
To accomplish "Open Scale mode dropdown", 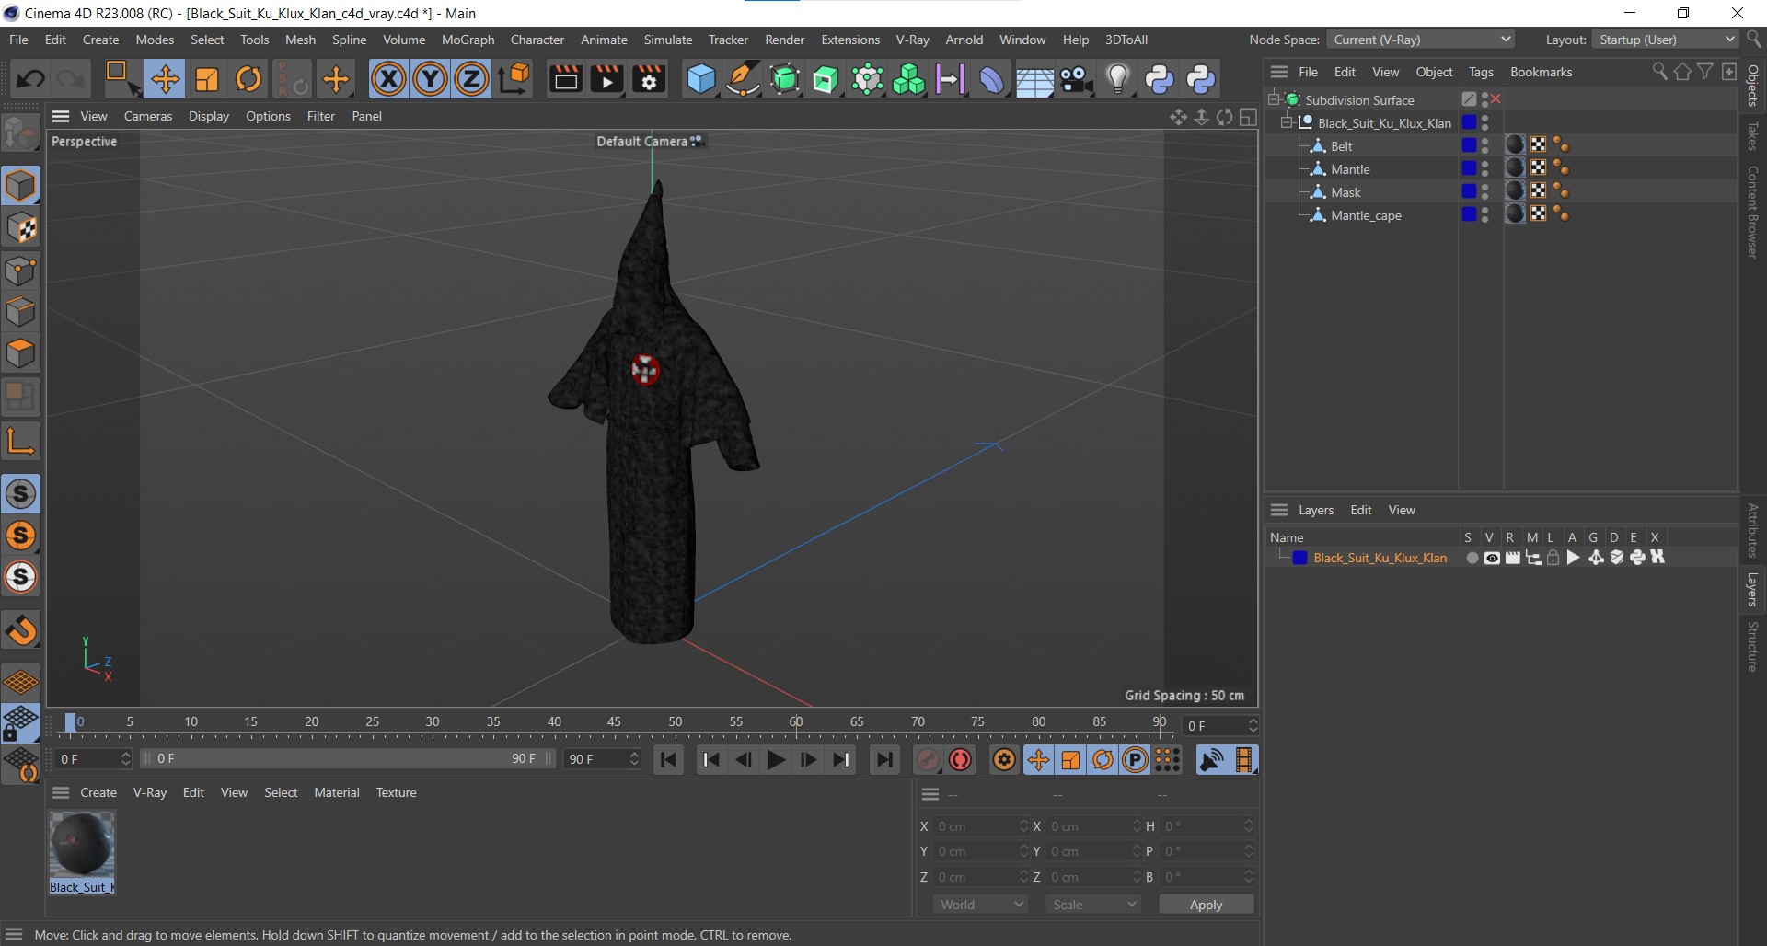I will [x=1093, y=905].
